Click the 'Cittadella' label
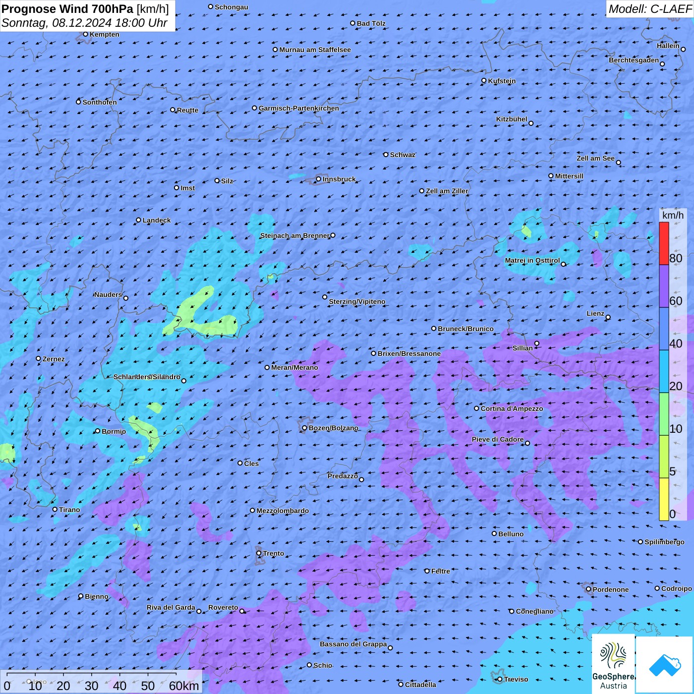 420,685
